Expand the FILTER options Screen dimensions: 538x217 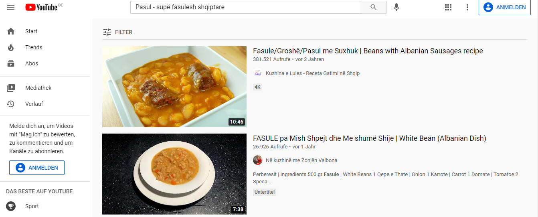click(117, 32)
